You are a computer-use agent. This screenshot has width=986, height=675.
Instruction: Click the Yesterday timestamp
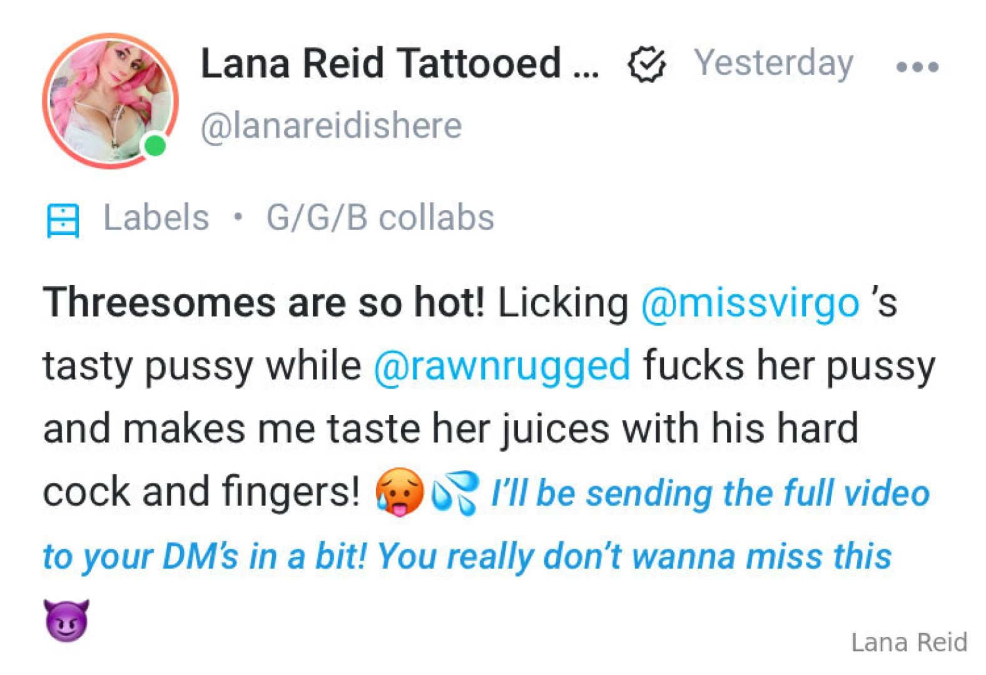coord(773,64)
